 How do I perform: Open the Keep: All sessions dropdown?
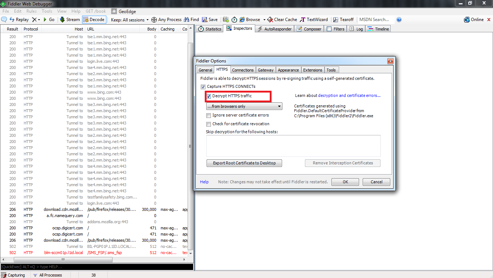point(130,20)
